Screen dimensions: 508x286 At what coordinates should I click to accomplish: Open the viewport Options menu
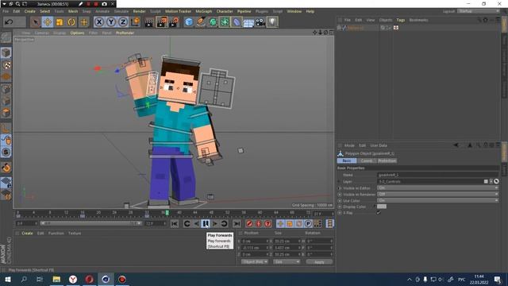[x=78, y=33]
